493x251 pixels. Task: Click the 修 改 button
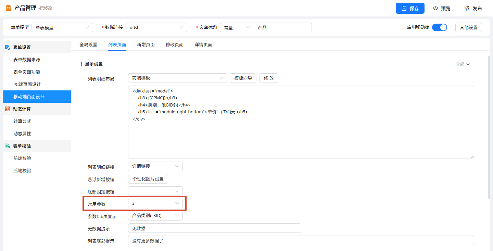click(269, 78)
